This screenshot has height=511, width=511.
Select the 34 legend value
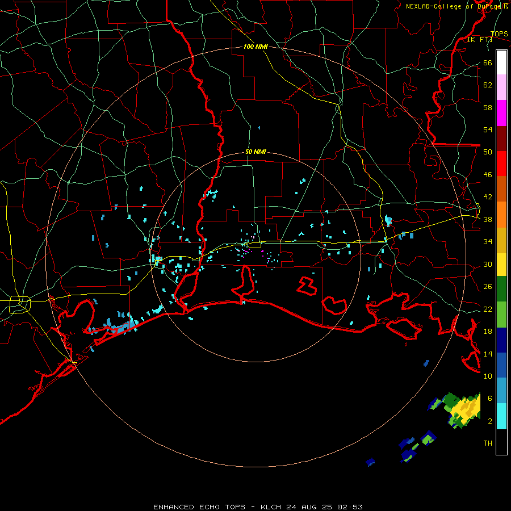[x=488, y=241]
